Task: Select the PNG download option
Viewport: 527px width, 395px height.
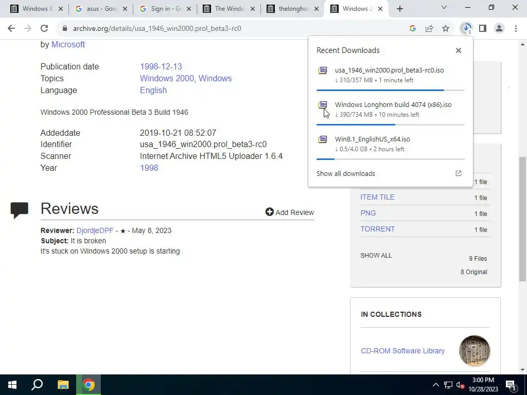Action: tap(368, 213)
